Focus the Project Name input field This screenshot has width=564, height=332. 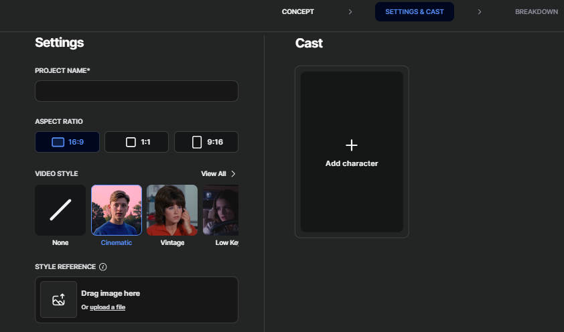point(137,91)
